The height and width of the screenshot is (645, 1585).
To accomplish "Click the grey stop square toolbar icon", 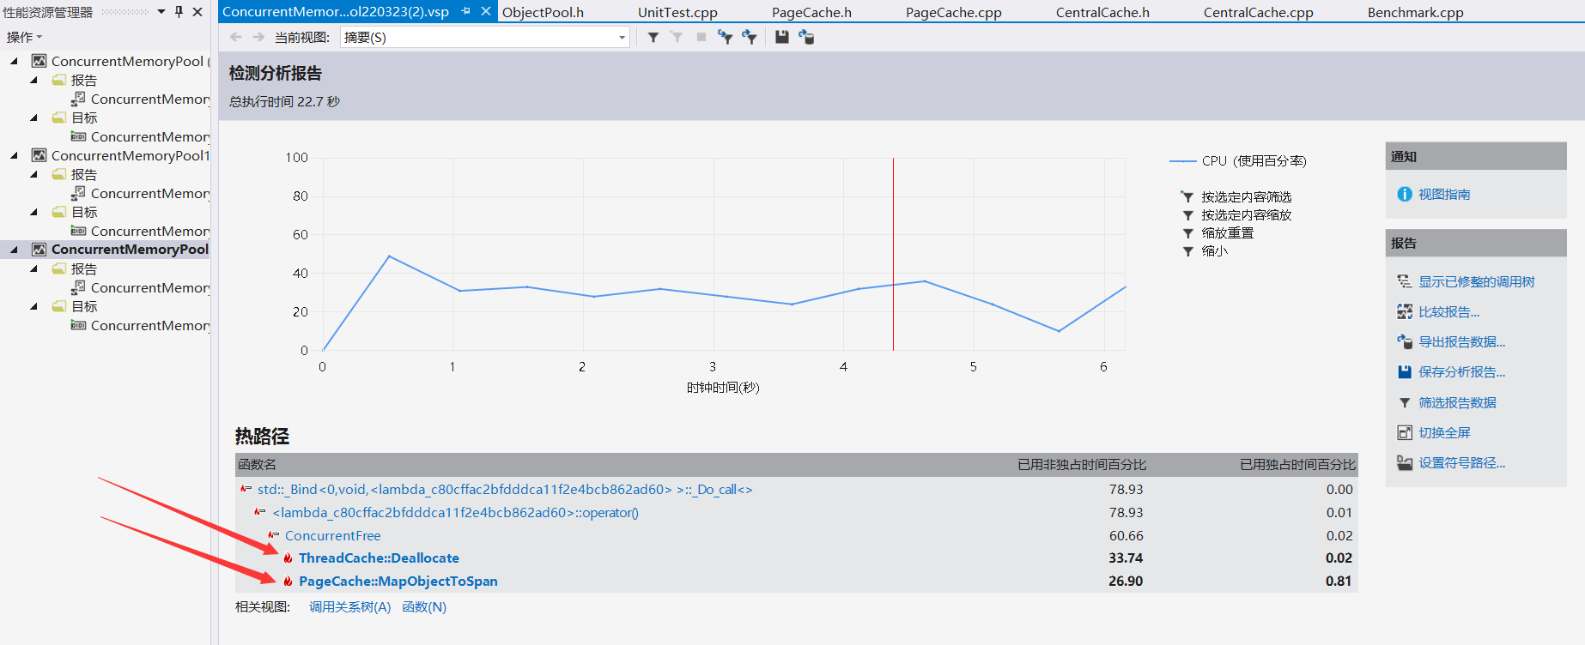I will [x=701, y=37].
